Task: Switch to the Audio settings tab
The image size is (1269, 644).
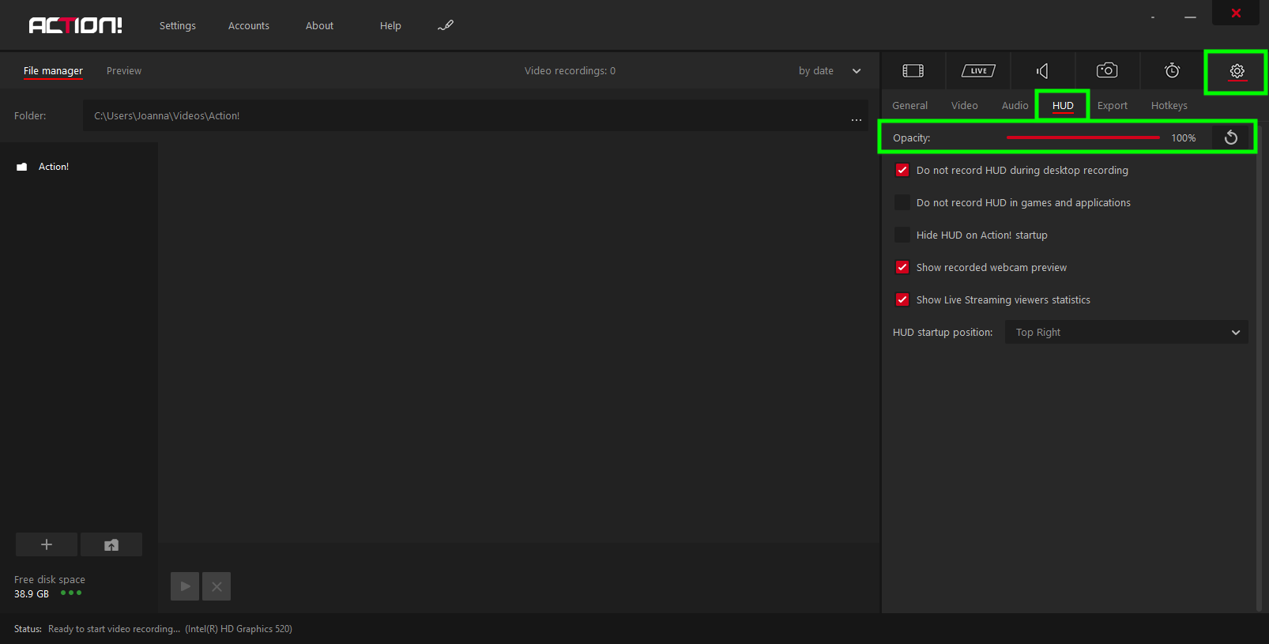Action: click(1015, 106)
